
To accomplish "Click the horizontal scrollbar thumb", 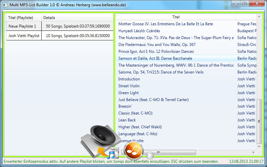I will tap(158, 152).
